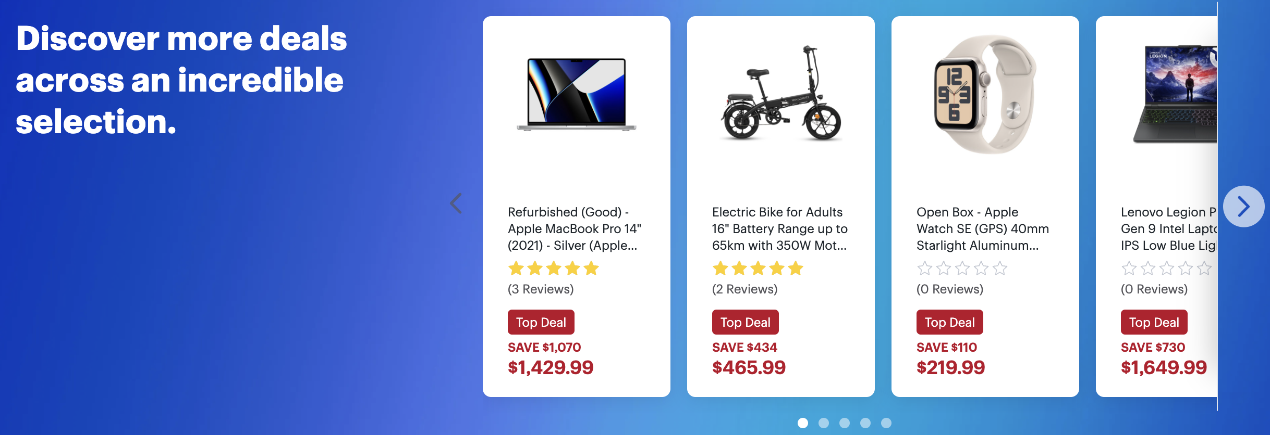Open Open Box Apple Watch SE title
This screenshot has width=1270, height=435.
point(983,229)
